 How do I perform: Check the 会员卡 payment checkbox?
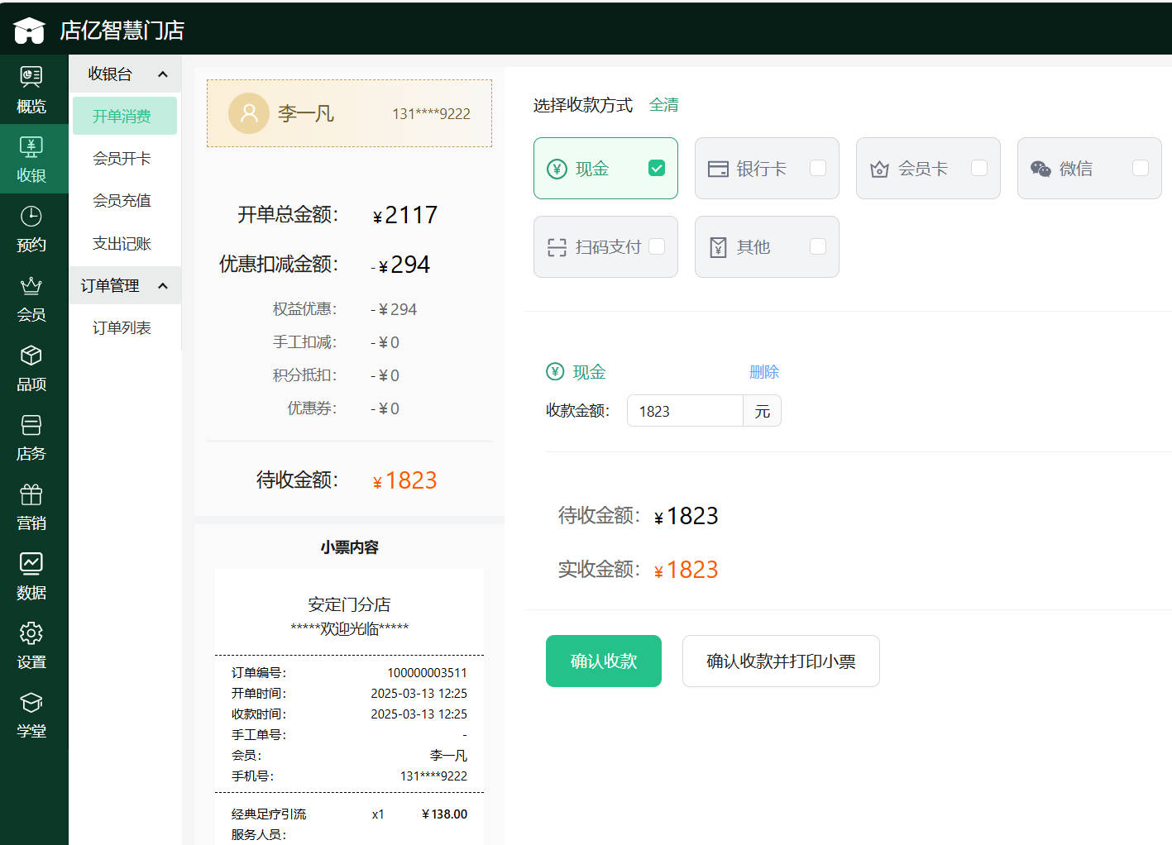pyautogui.click(x=979, y=168)
